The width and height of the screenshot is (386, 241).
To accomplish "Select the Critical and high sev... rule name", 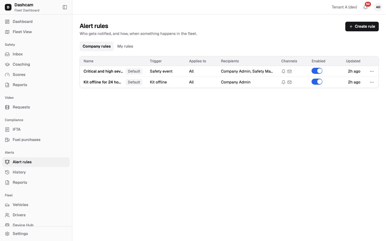I will click(x=103, y=71).
